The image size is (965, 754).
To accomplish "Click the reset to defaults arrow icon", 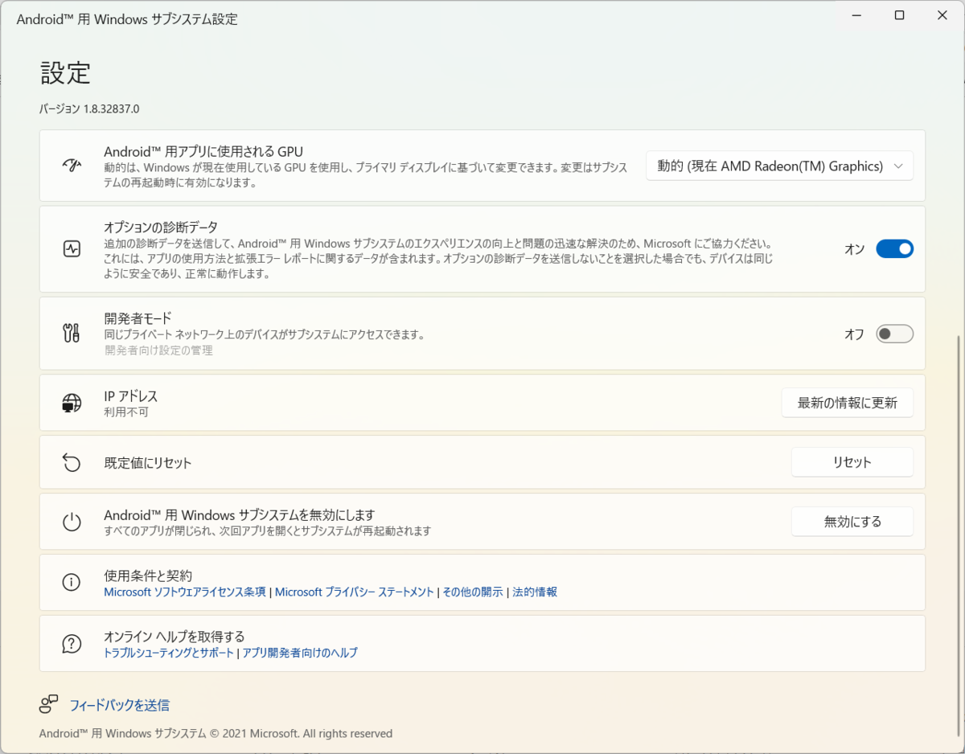I will (x=72, y=463).
